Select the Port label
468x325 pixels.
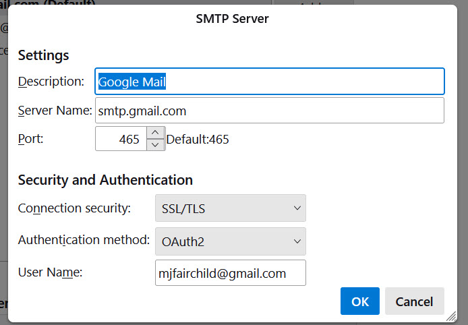click(x=30, y=139)
